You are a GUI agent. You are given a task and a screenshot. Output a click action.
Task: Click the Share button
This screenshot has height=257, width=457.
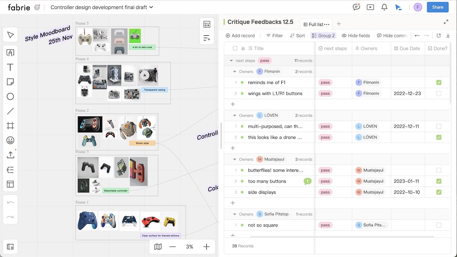click(438, 7)
